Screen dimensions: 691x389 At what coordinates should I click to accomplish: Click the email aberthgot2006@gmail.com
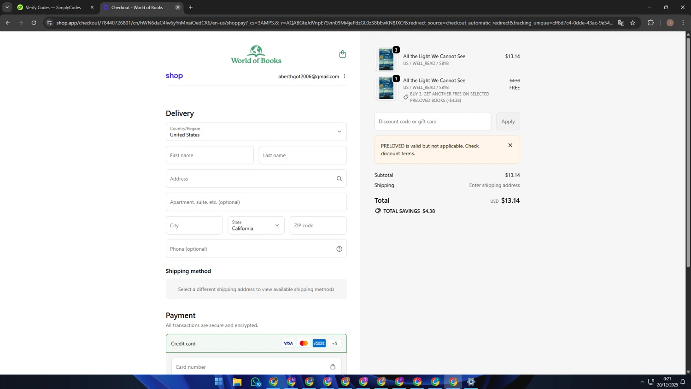(x=309, y=77)
